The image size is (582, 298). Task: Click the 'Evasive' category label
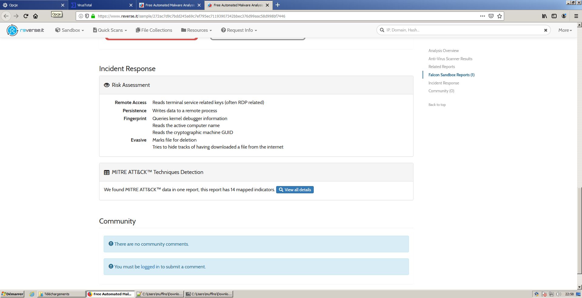139,140
